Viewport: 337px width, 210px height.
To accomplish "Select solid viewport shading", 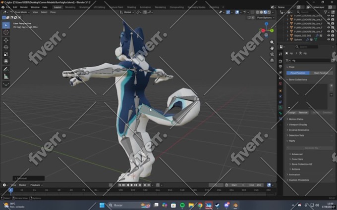I will [x=261, y=12].
